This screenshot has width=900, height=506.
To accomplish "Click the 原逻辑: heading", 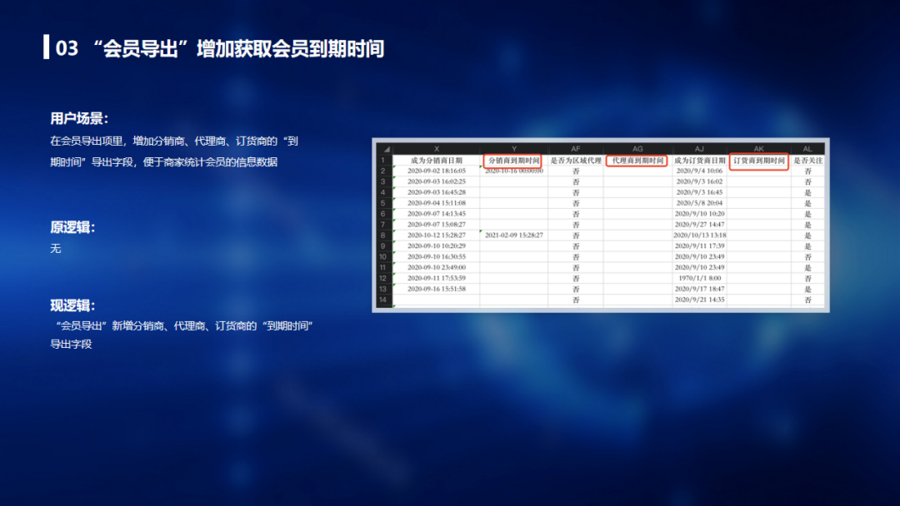I will pos(72,227).
